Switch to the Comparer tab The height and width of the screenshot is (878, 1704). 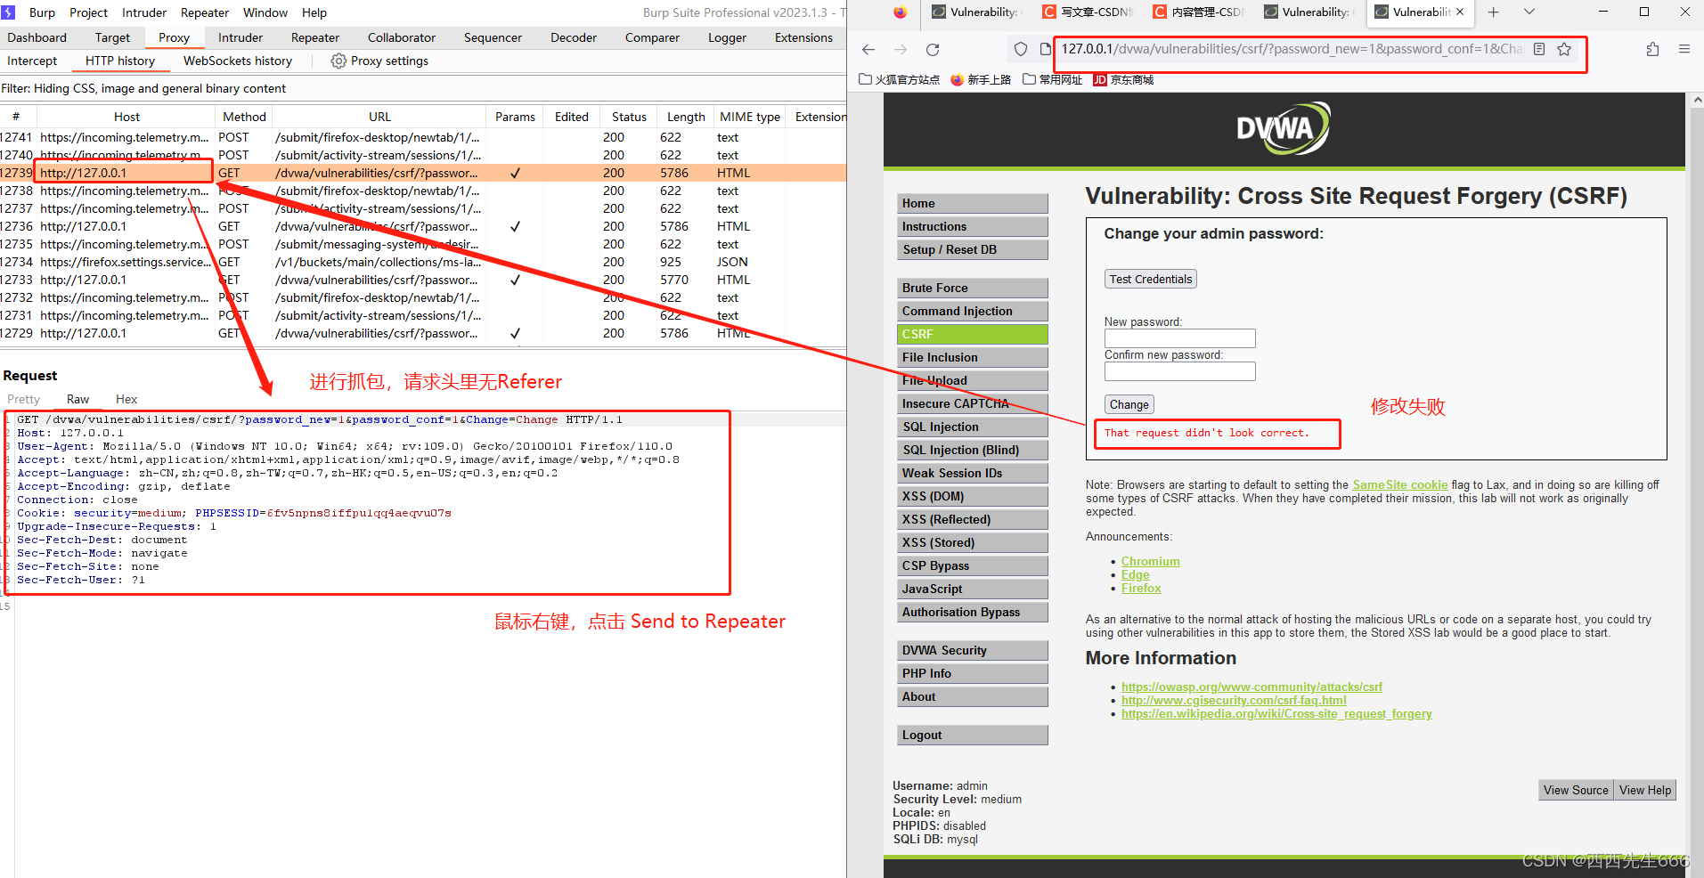pos(652,37)
